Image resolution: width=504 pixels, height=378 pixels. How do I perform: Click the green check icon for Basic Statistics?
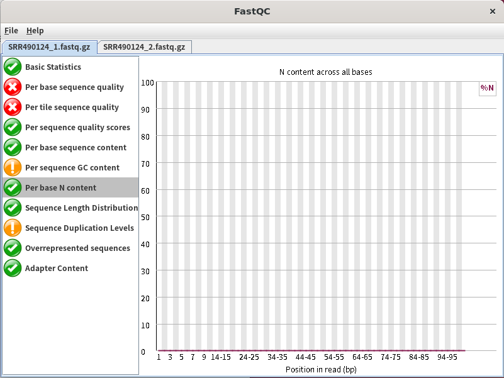13,67
